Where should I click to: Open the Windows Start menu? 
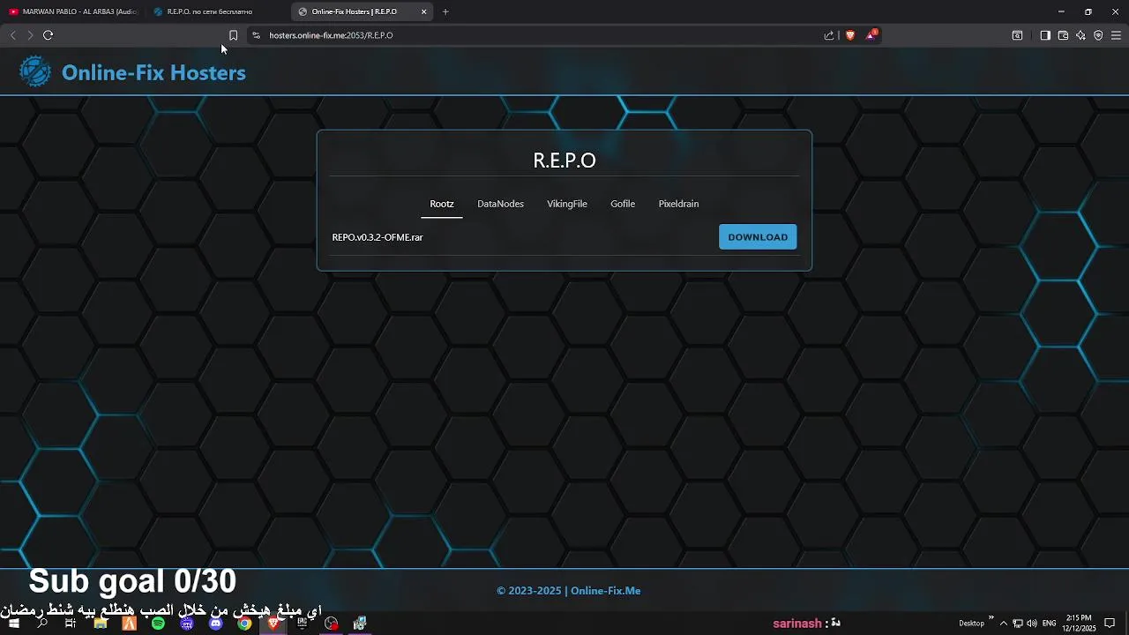14,623
